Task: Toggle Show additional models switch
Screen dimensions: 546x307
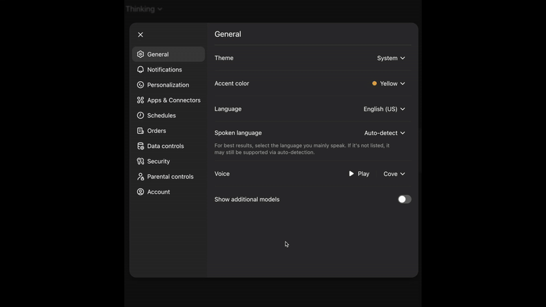Action: [404, 199]
